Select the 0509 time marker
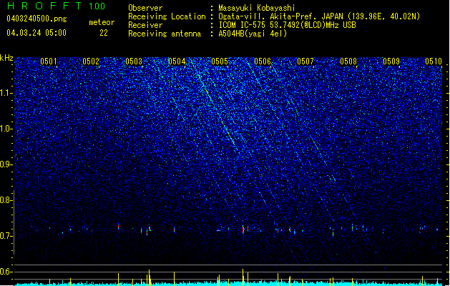The height and width of the screenshot is (286, 450). coord(391,61)
